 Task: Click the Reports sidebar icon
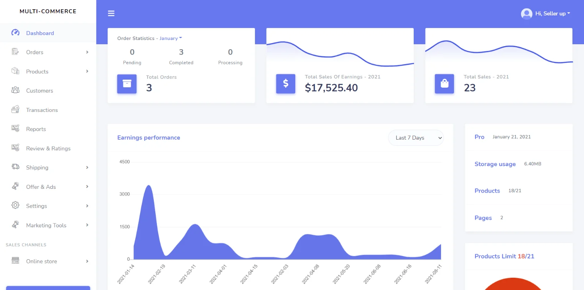click(15, 128)
